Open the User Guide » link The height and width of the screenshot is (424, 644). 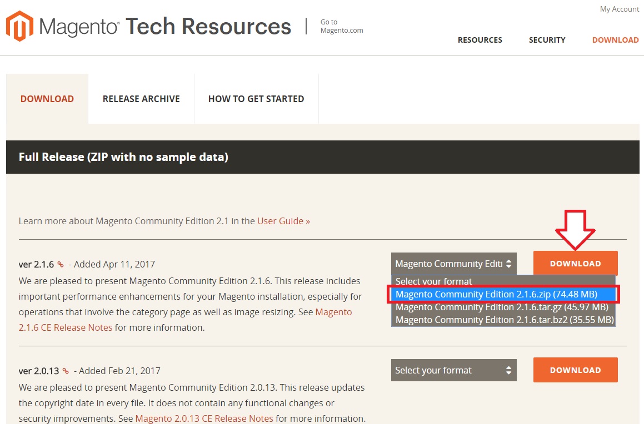pos(283,221)
